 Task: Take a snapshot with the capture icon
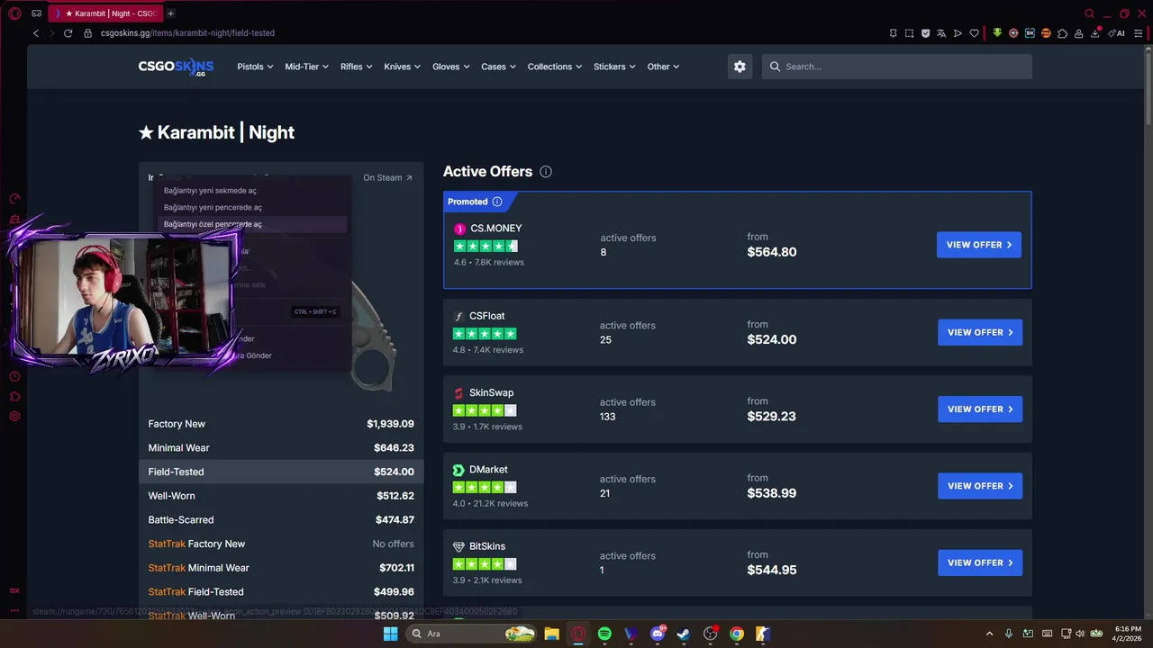tap(910, 33)
